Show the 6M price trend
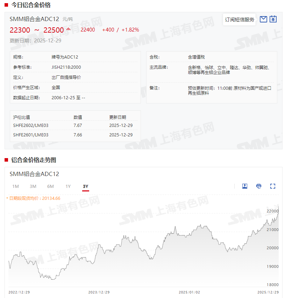Image resolution: width=285 pixels, height=298 pixels. coord(50,186)
